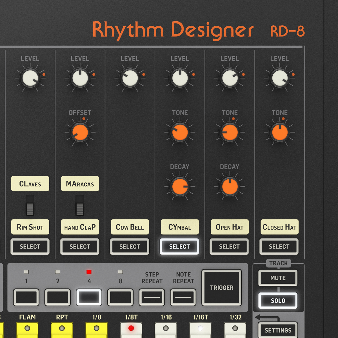Toggle the Claves/Rim Shot slide switch
The image size is (338, 338).
point(30,205)
